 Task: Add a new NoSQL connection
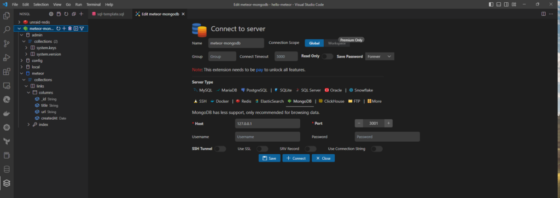(81, 14)
